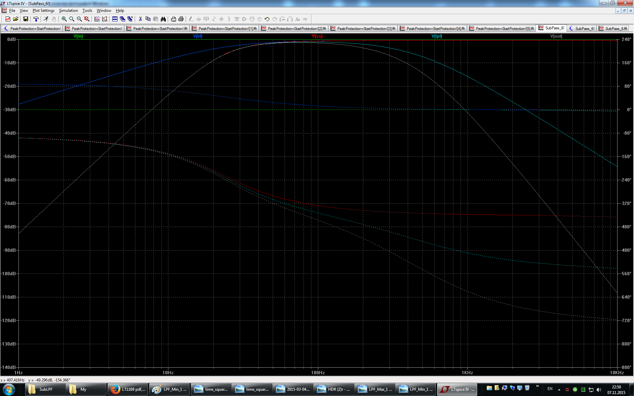Click the Control panel hammer icon

click(36, 19)
